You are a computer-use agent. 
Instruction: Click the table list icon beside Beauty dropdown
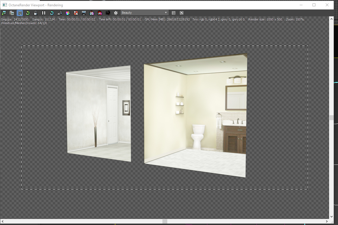[174, 13]
